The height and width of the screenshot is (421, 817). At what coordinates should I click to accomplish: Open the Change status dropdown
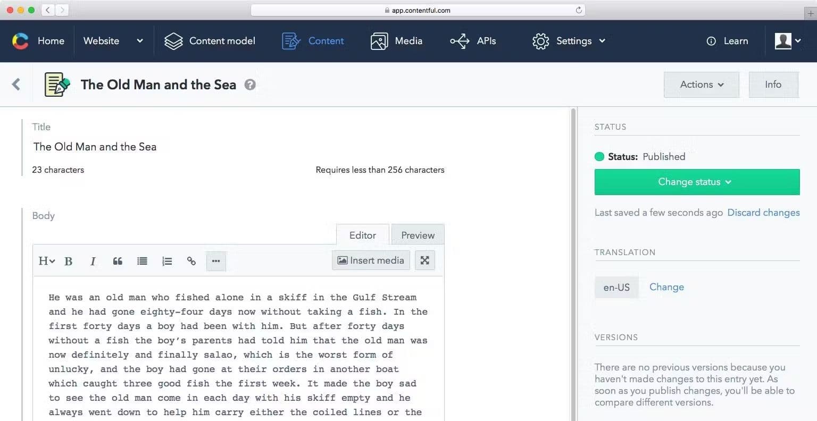(697, 182)
